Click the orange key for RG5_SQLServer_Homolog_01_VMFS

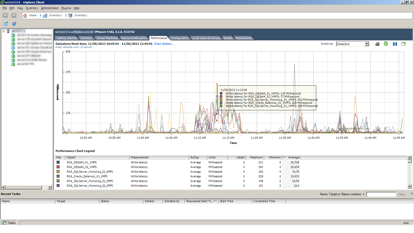(58, 172)
